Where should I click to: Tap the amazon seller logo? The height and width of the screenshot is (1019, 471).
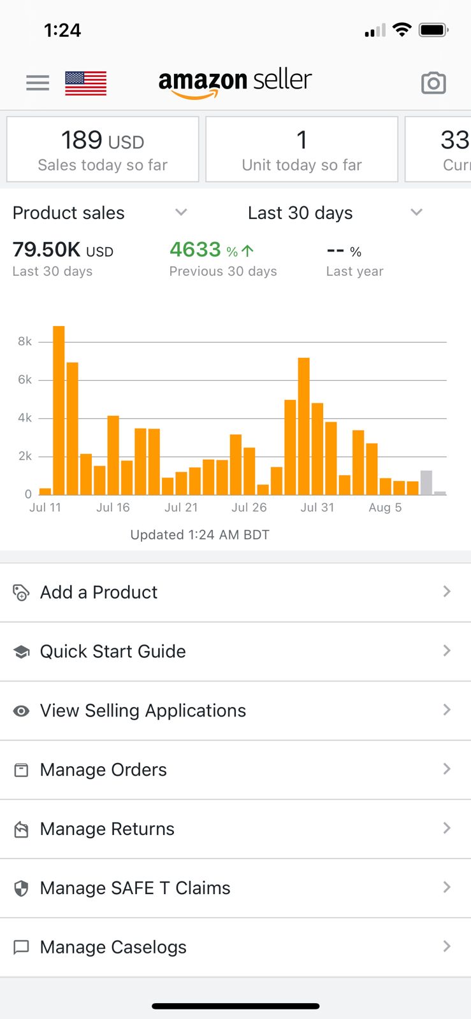[235, 83]
